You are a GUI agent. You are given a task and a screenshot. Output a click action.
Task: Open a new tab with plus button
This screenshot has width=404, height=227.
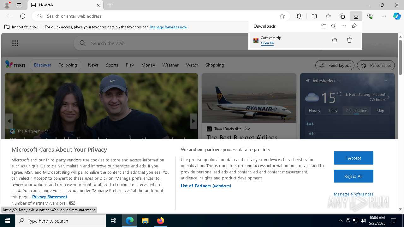(x=110, y=5)
